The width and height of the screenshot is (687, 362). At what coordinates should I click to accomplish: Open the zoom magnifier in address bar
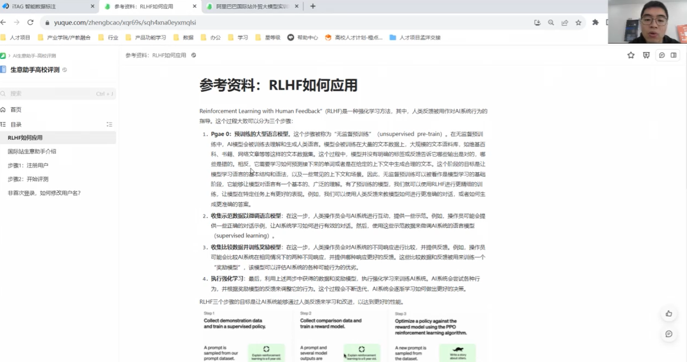pos(551,23)
